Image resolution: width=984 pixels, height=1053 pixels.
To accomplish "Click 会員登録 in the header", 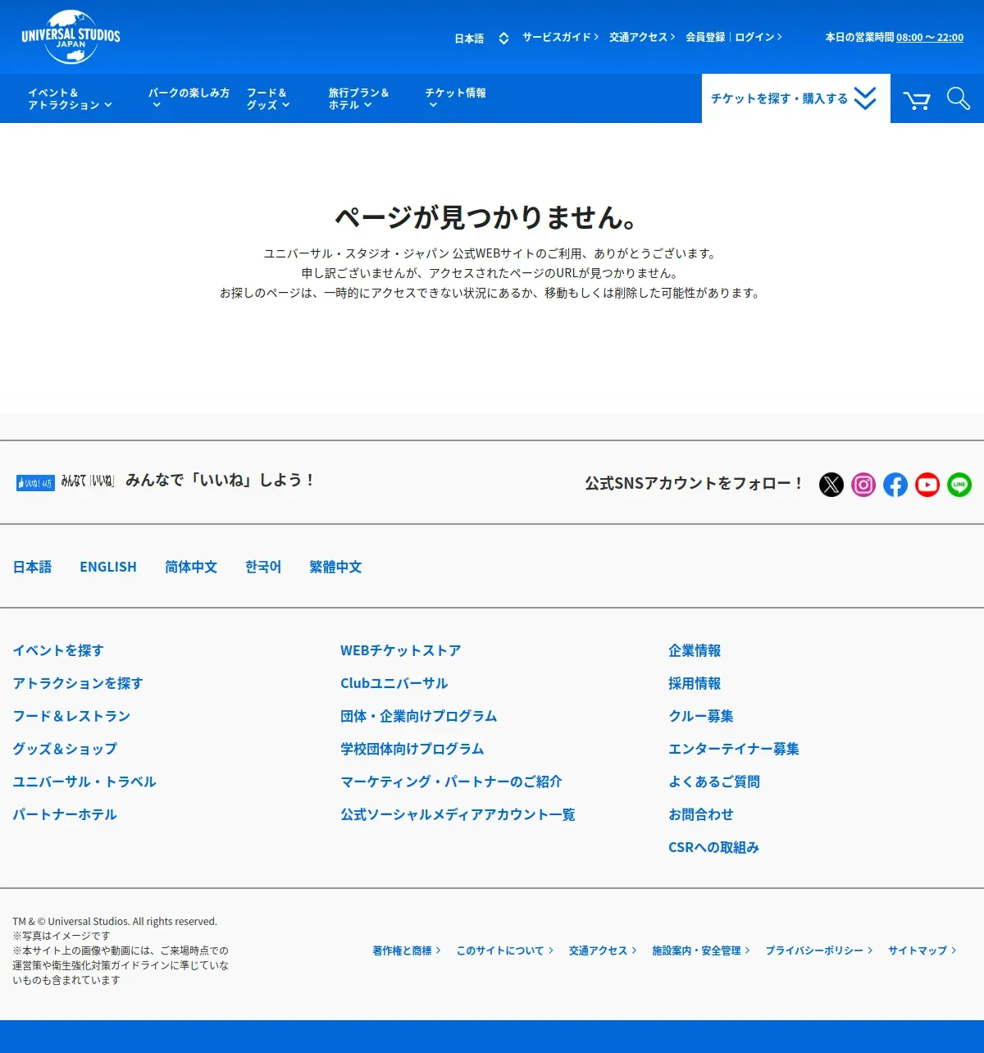I will point(705,37).
